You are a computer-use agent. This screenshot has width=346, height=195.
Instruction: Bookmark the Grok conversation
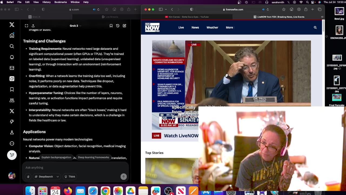point(111,26)
